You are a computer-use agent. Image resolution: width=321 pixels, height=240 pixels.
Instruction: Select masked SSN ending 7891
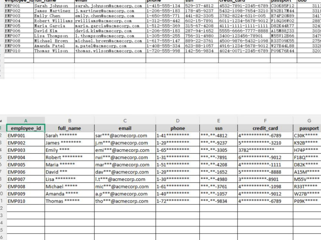pyautogui.click(x=218, y=157)
